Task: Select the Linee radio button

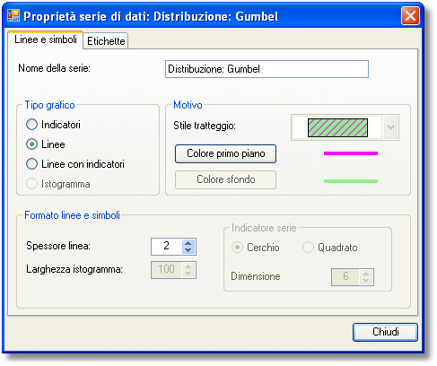Action: (31, 144)
